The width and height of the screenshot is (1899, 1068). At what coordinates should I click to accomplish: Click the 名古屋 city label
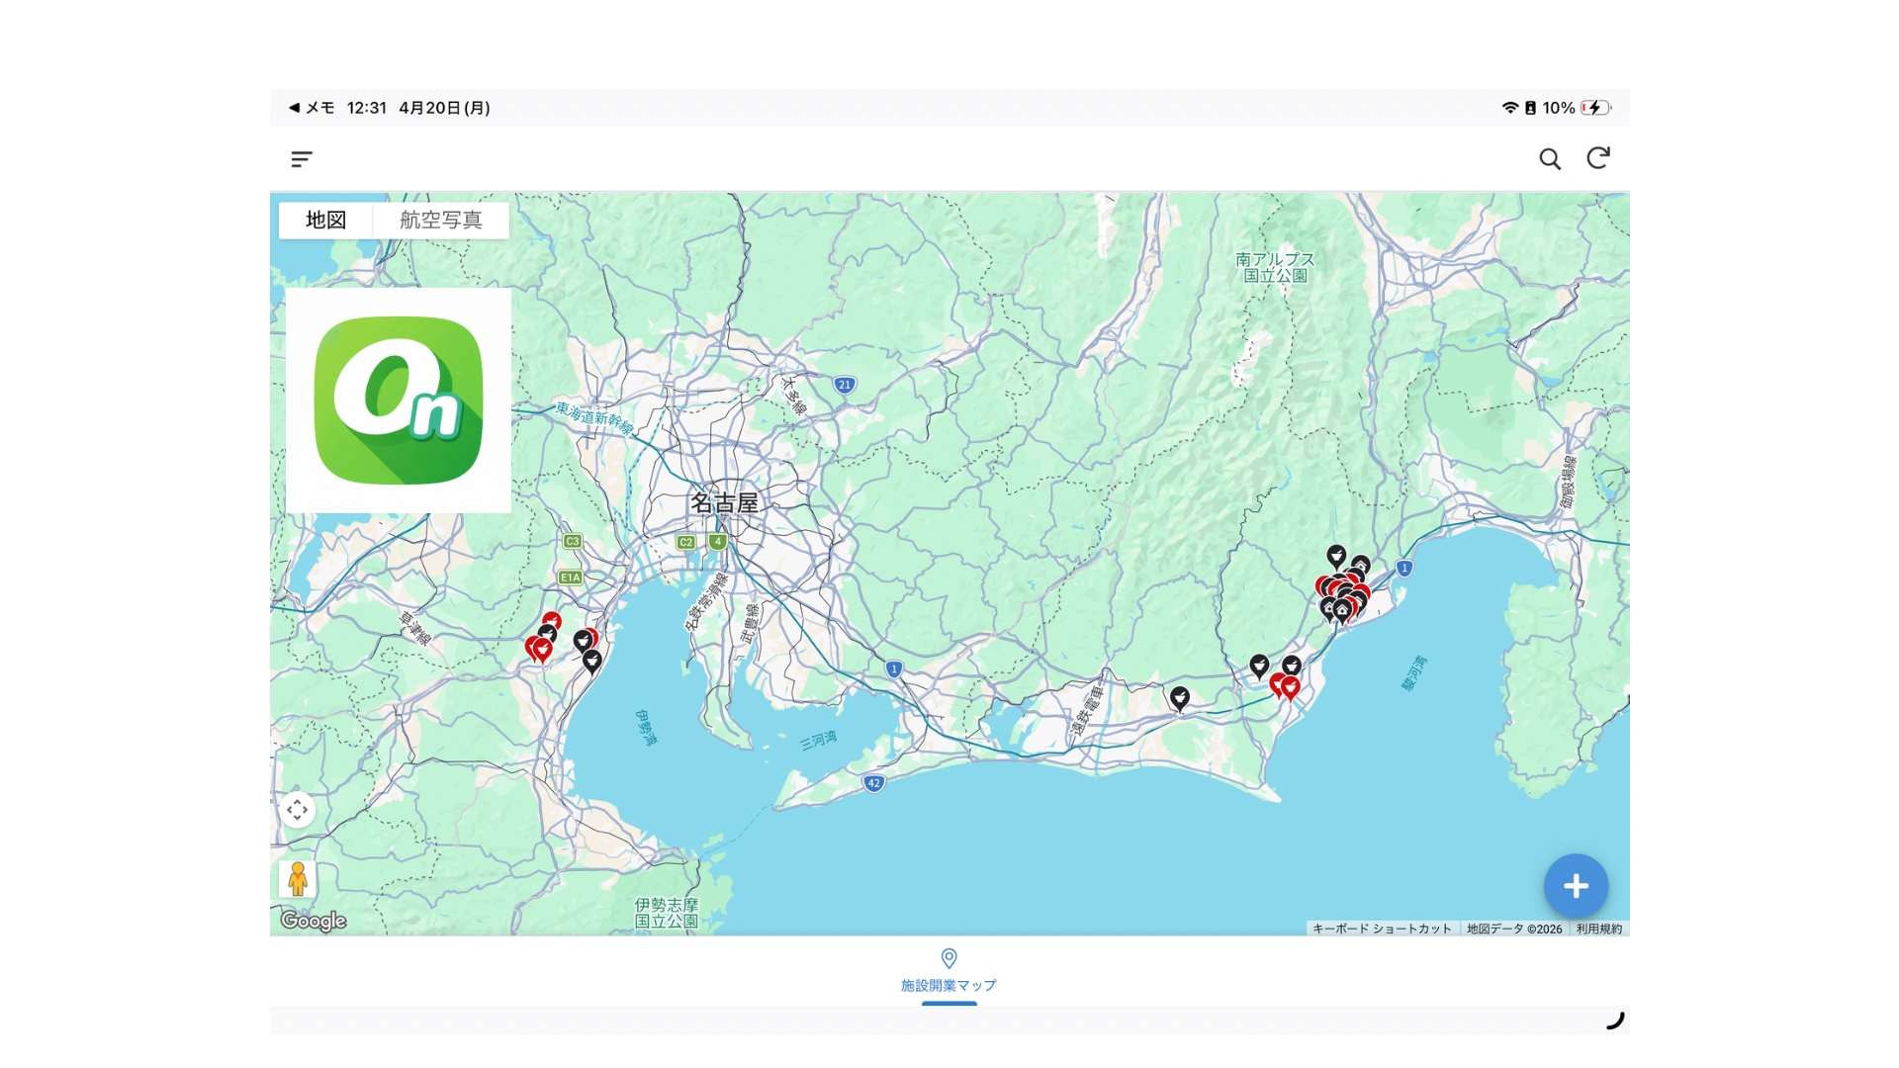(724, 502)
